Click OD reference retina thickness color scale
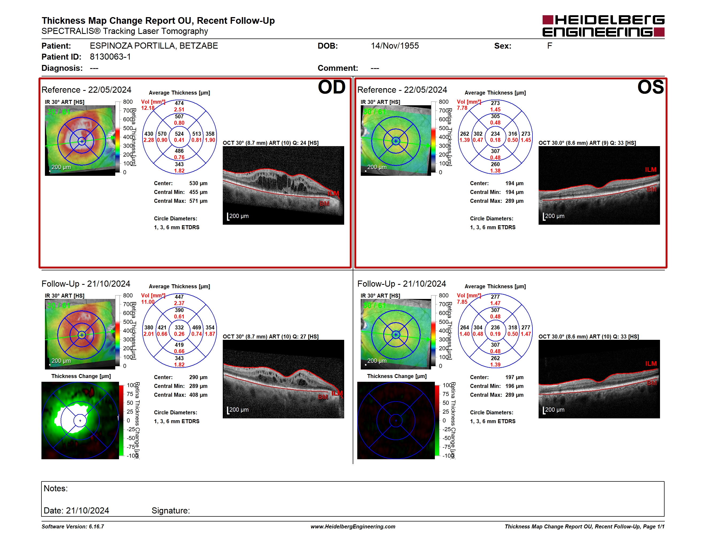Viewport: 706px width, 545px height. (x=118, y=137)
